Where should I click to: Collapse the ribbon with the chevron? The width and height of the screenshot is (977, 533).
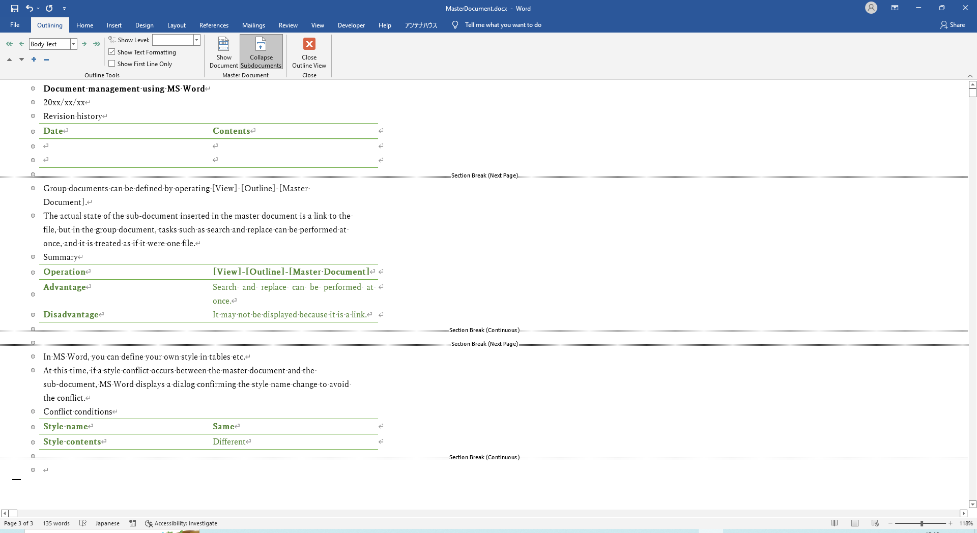tap(970, 76)
